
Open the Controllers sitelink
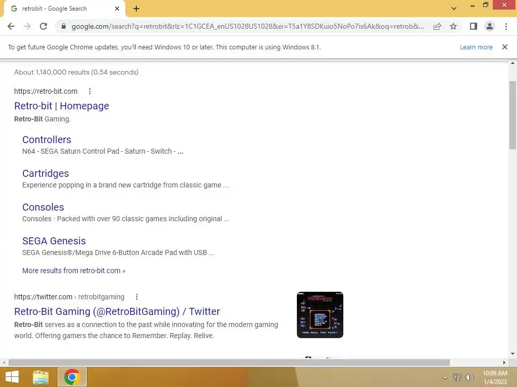tap(47, 140)
